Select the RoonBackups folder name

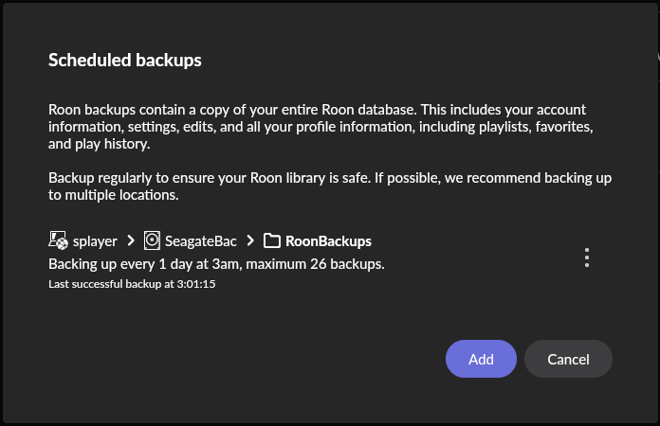(328, 241)
